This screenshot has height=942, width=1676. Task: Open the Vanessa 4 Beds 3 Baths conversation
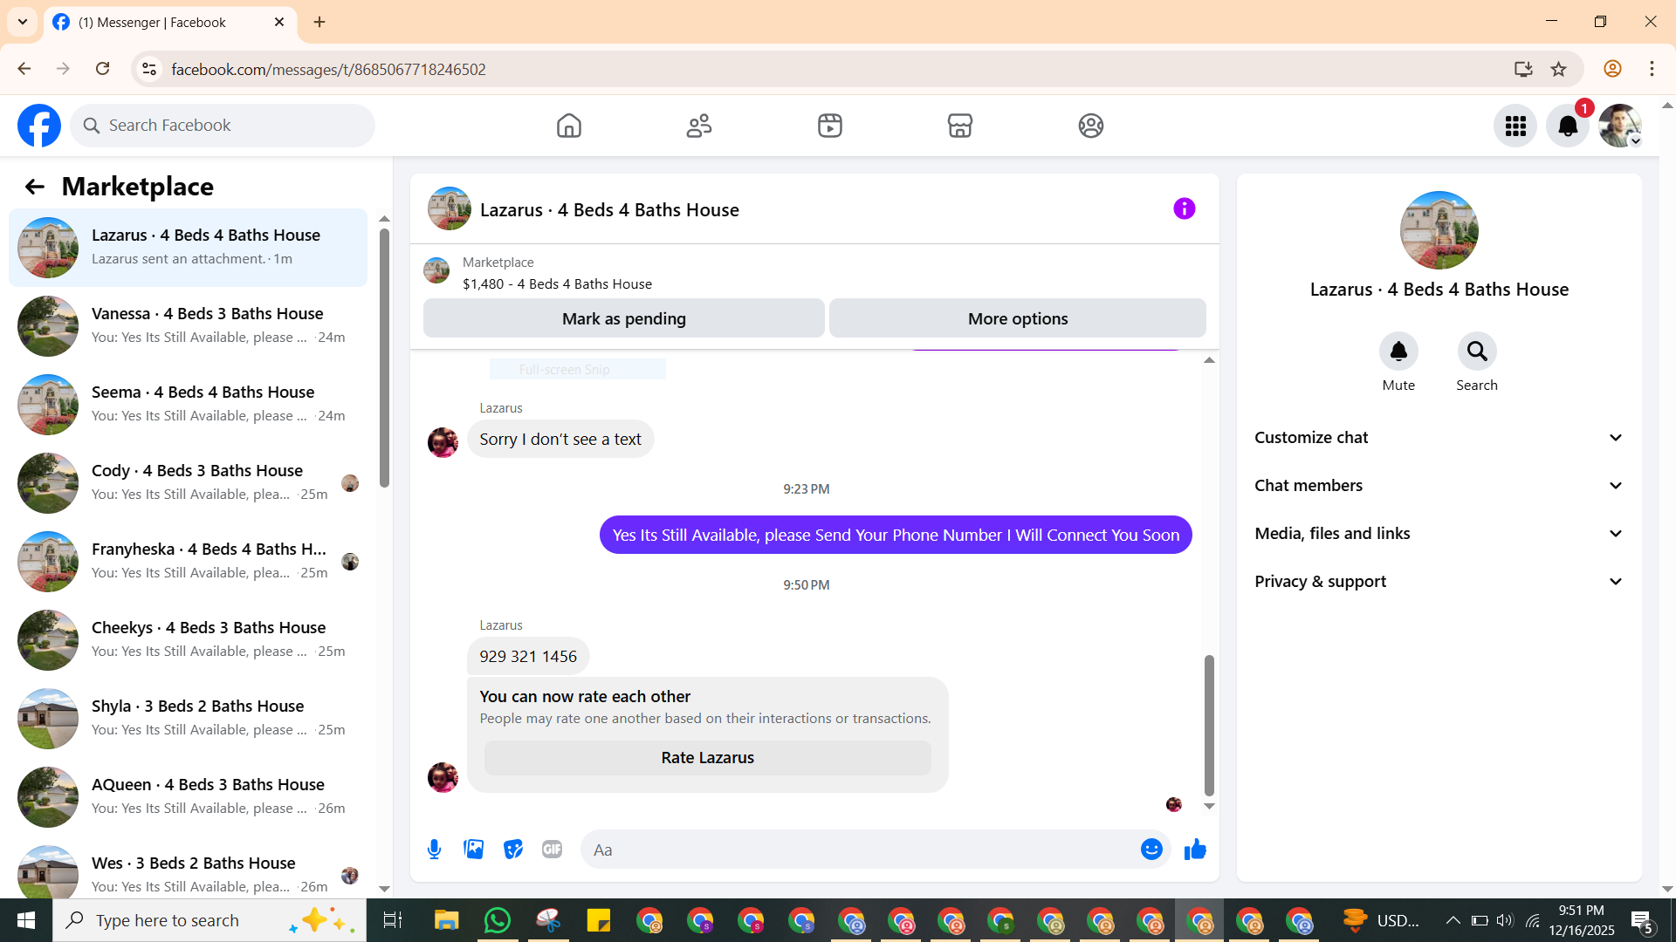point(188,326)
